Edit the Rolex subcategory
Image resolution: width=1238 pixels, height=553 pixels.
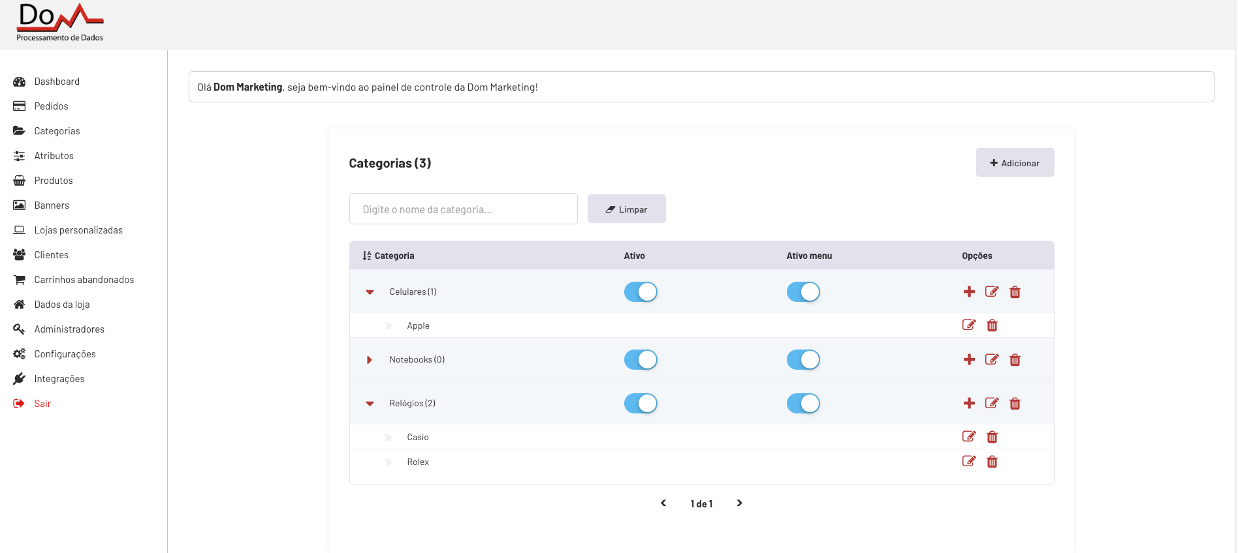point(969,462)
